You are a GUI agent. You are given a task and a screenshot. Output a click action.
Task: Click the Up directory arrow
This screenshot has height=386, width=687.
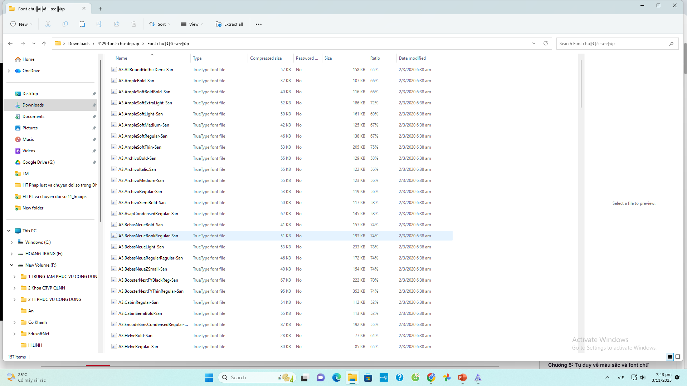tap(44, 44)
